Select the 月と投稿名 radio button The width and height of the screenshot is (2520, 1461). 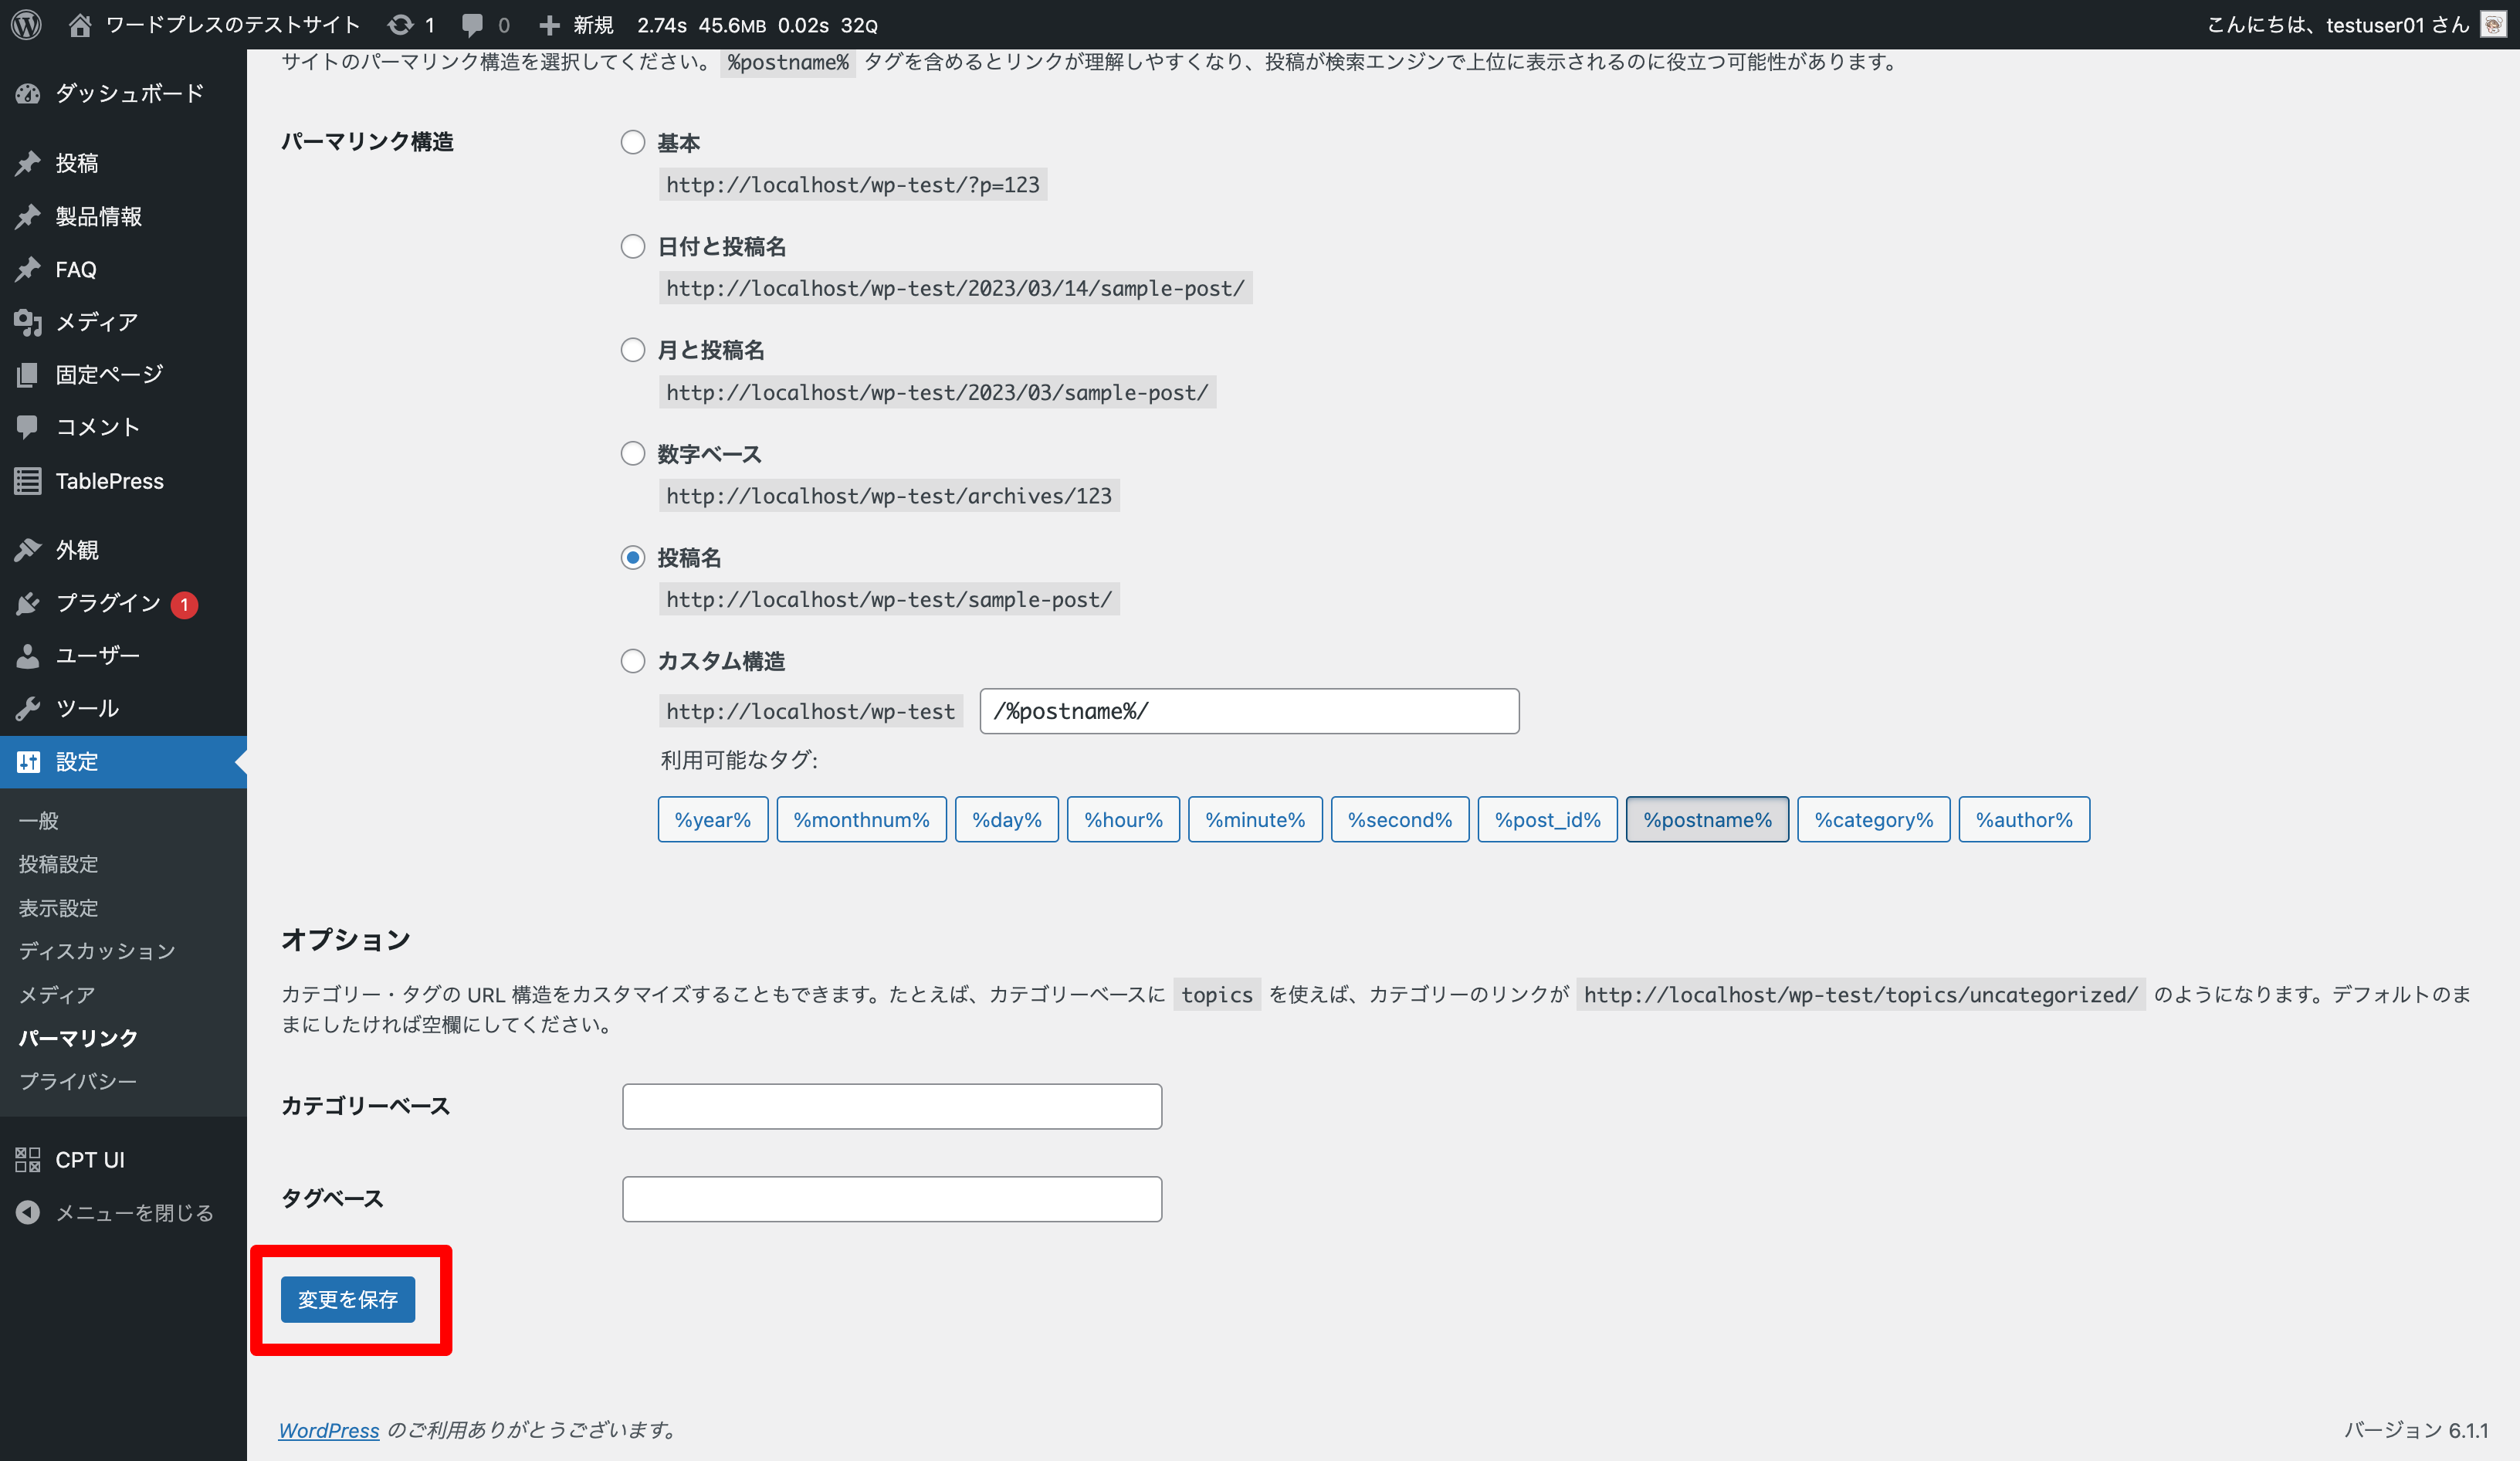coord(633,350)
